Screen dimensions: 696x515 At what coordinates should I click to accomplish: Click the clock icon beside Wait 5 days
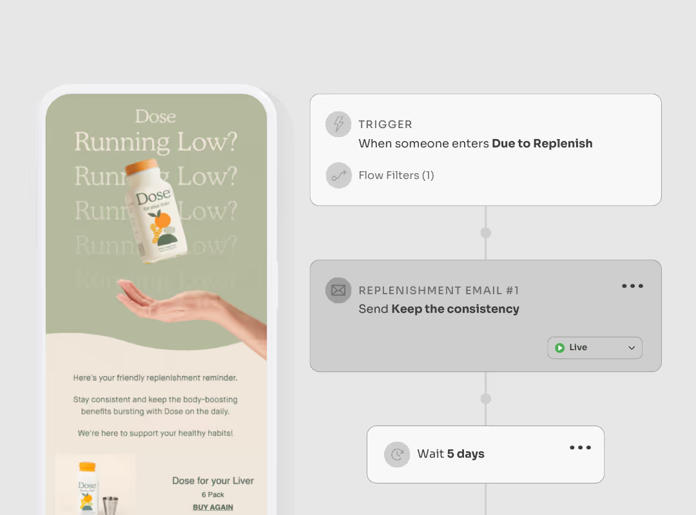tap(397, 454)
